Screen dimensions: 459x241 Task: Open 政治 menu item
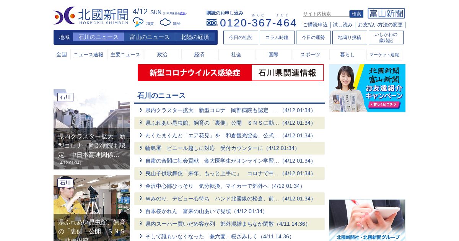pos(162,55)
